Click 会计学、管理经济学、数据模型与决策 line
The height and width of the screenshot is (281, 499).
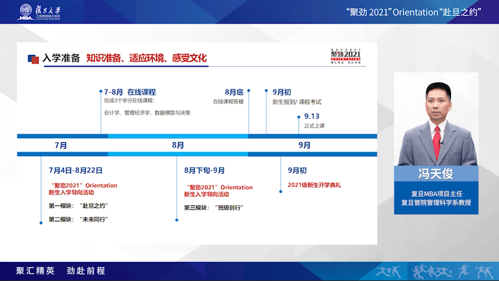coord(147,113)
